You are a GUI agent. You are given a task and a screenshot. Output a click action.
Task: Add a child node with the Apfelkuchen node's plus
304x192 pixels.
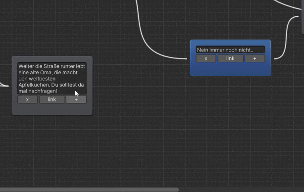(76, 99)
